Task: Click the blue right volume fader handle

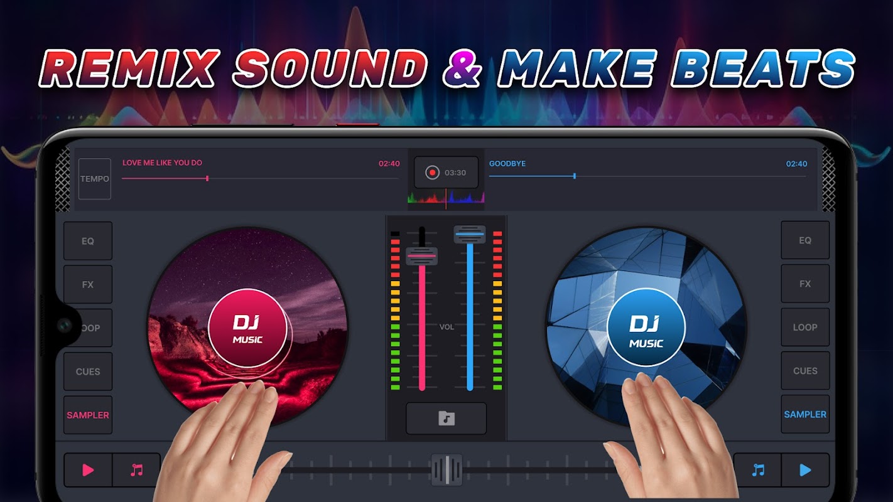Action: [470, 235]
